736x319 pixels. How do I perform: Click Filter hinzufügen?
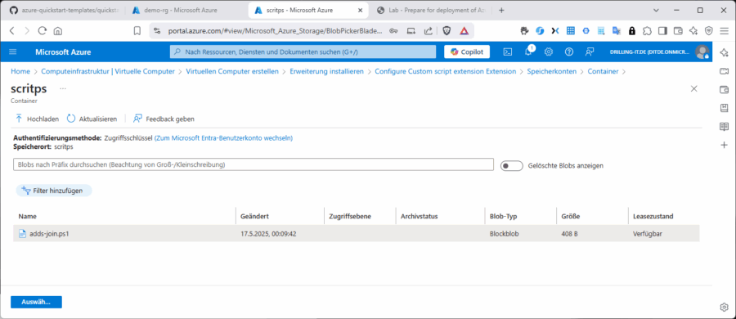54,191
